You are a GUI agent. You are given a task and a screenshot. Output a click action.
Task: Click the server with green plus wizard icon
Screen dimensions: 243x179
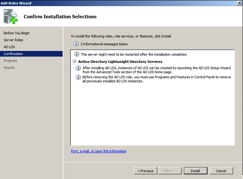(x=11, y=16)
